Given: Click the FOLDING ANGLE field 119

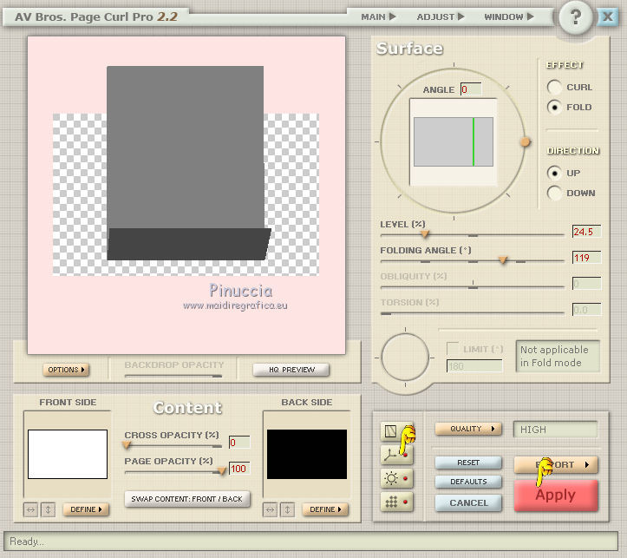Looking at the screenshot, I should pos(586,258).
